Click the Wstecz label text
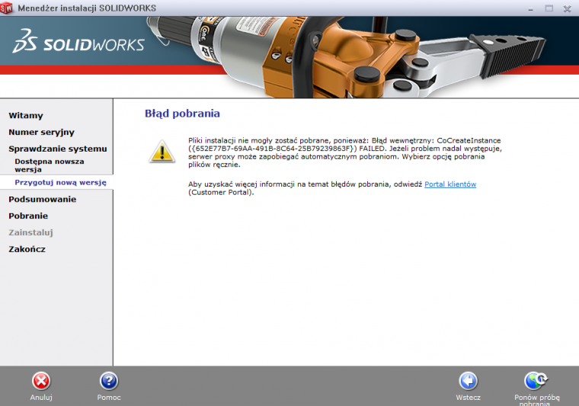The width and height of the screenshot is (579, 406). pos(468,398)
